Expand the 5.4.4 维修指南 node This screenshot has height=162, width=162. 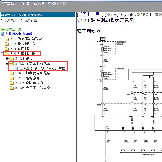7,78
